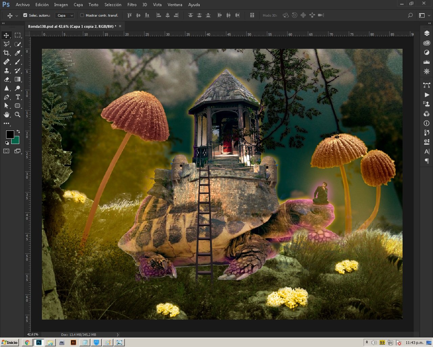Open the Paragraph panel icon
Screen dimensions: 433x347
pos(427,161)
